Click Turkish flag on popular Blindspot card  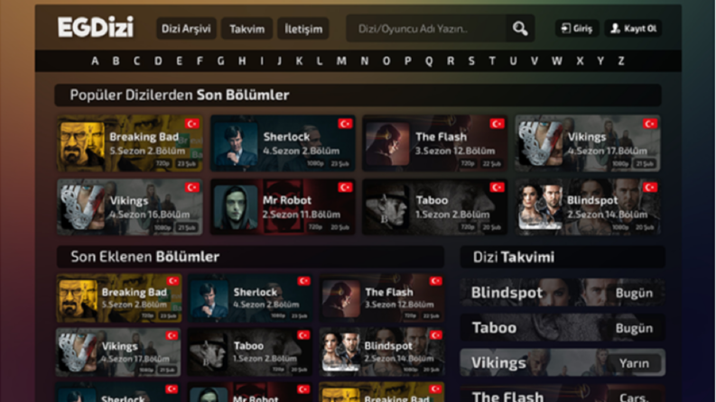(x=650, y=187)
